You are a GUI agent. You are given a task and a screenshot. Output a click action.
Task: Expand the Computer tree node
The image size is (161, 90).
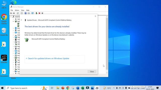(13, 33)
